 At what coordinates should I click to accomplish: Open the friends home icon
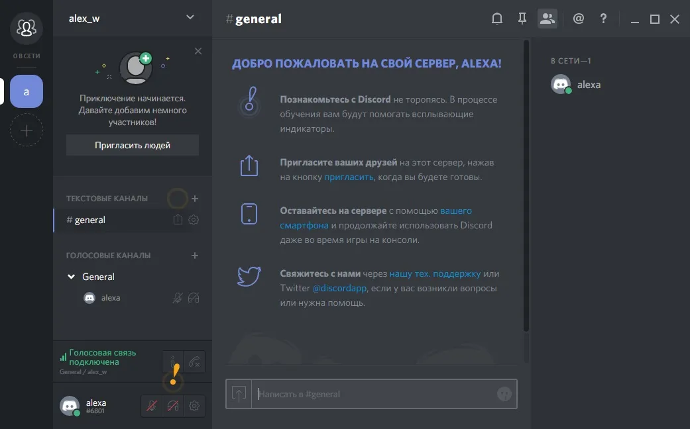[x=27, y=28]
